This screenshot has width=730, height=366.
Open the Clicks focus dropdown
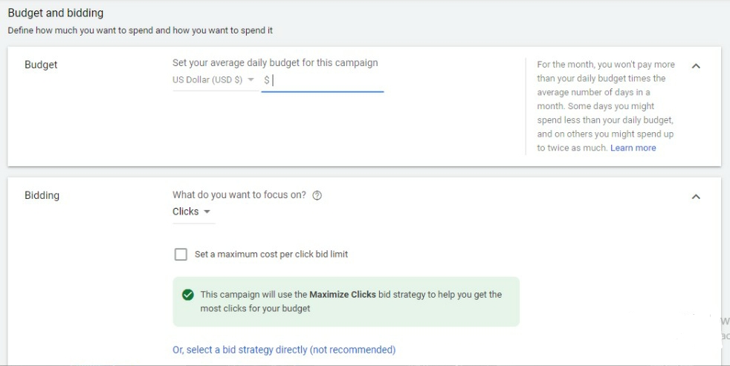point(192,212)
